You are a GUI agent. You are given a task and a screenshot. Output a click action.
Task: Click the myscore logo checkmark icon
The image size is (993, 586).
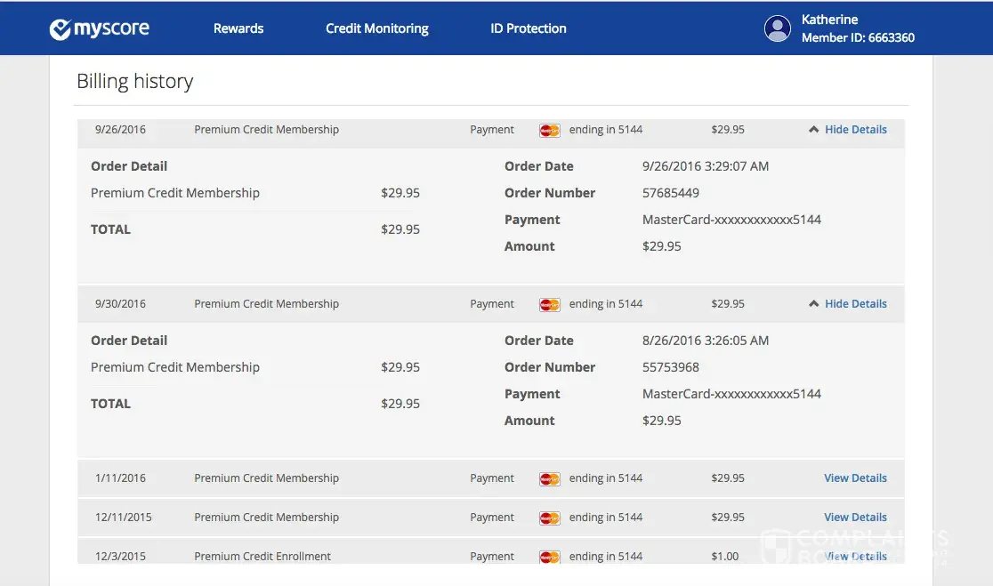[60, 29]
